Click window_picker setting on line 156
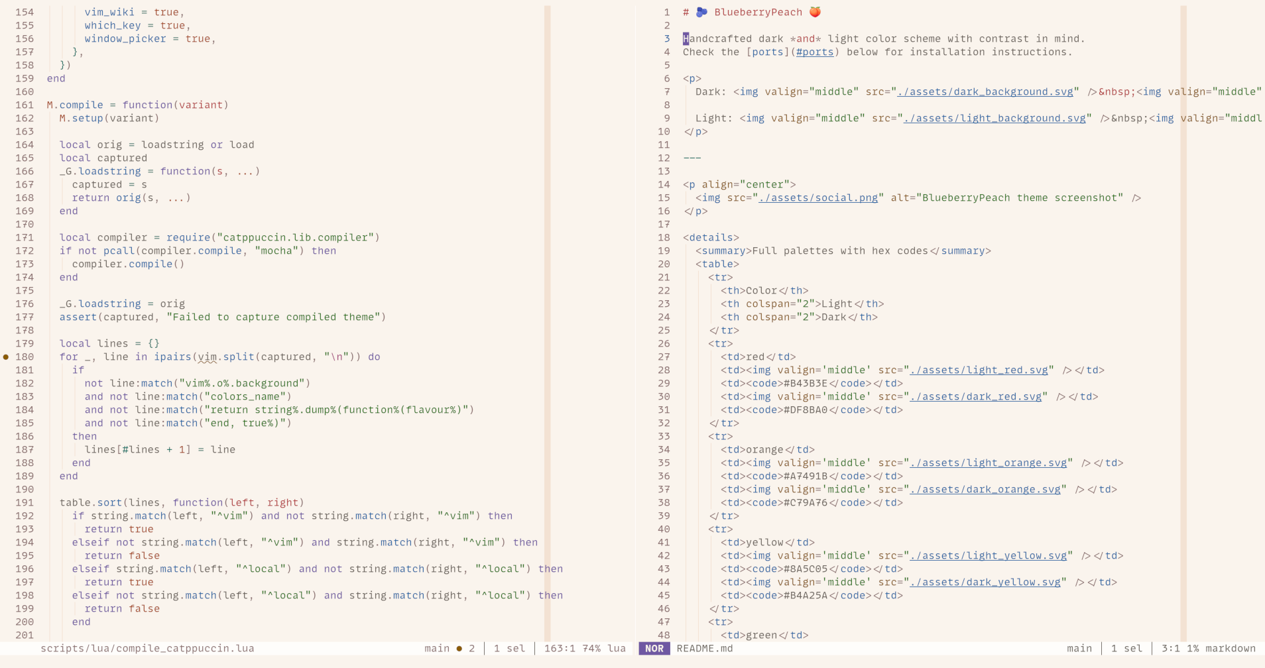Viewport: 1265px width, 668px height. [x=151, y=38]
